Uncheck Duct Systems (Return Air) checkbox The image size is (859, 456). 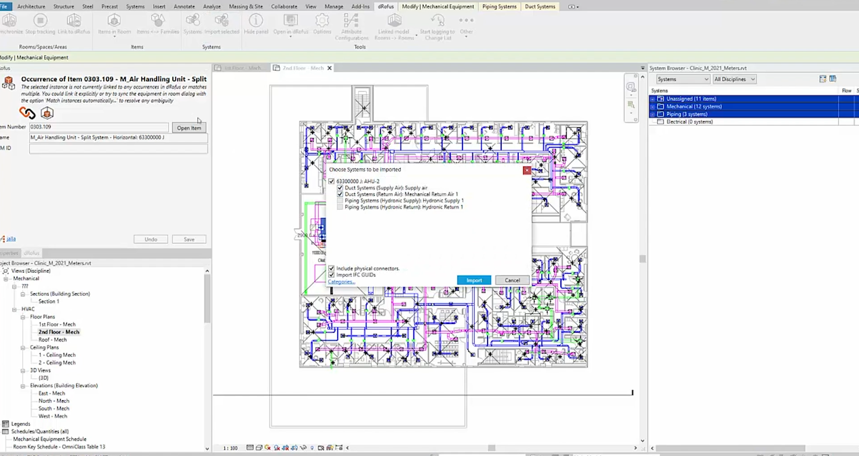point(340,194)
